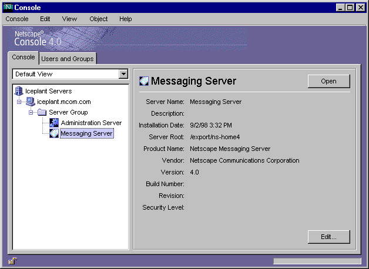Click the Security Level label

click(x=163, y=207)
